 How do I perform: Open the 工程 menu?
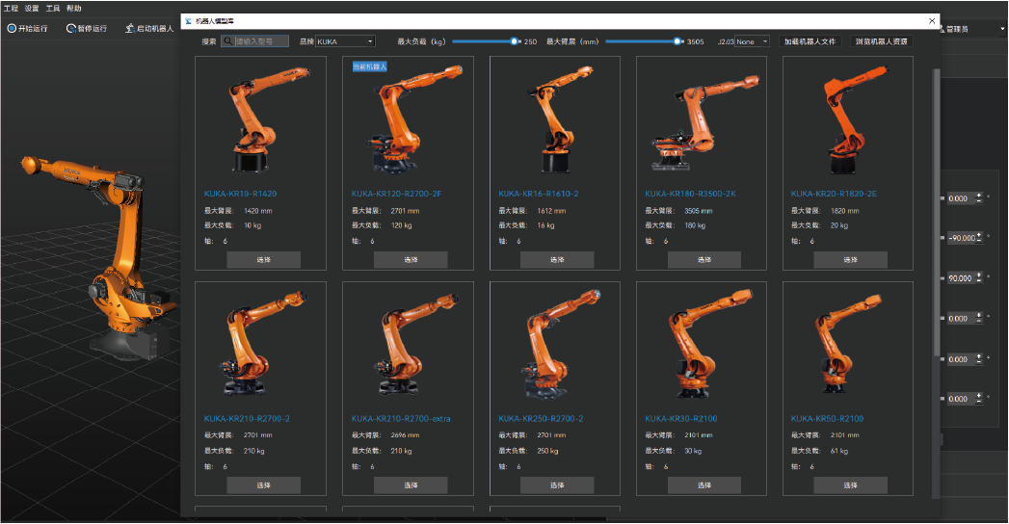coord(11,9)
